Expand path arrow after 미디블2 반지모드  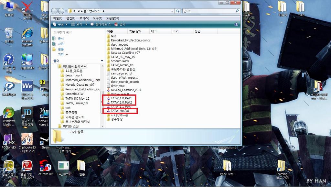tap(104, 11)
